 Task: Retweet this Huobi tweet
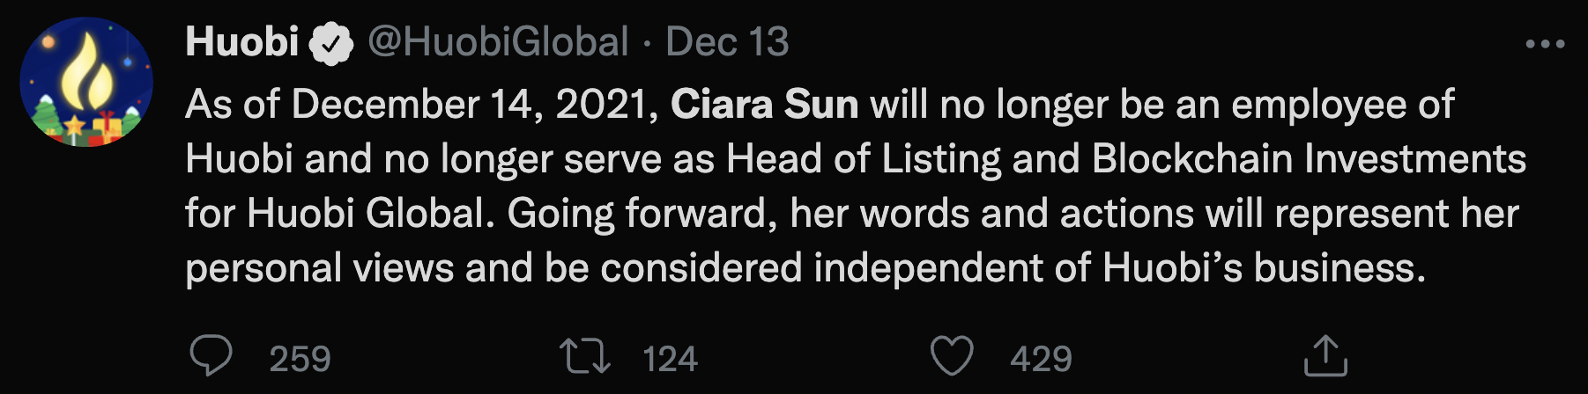tap(584, 356)
